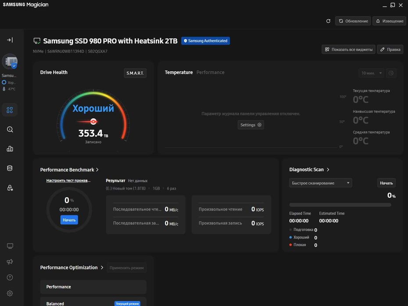
Task: Expand the sidebar with the arrow icon
Action: click(10, 40)
